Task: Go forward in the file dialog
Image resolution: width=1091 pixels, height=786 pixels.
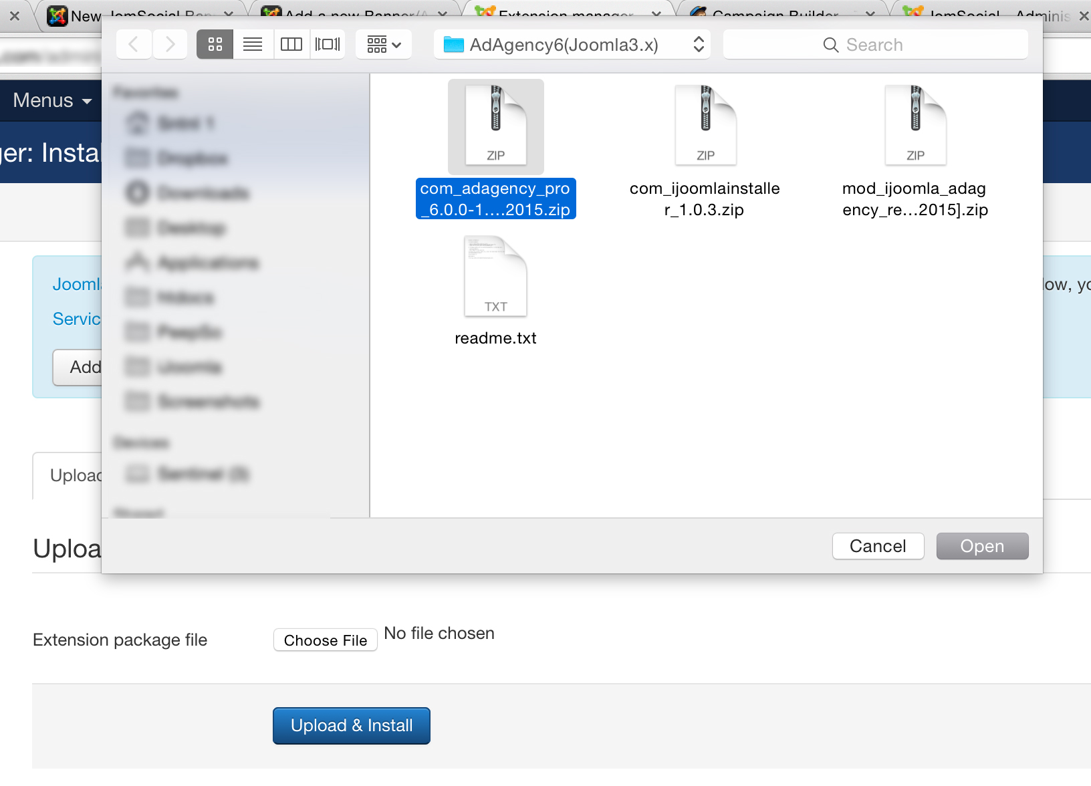Action: (170, 45)
